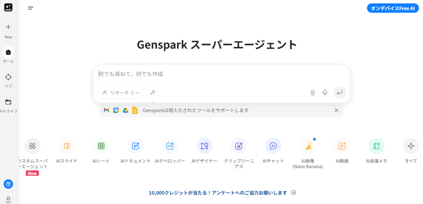Screen dimensions: 423x204
Task: Open AIチャット tool
Action: (273, 146)
